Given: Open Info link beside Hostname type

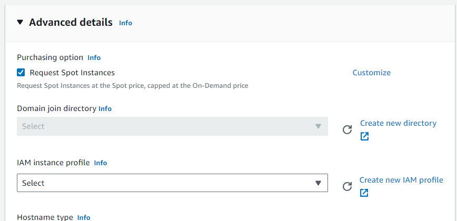Looking at the screenshot, I should pyautogui.click(x=84, y=218).
